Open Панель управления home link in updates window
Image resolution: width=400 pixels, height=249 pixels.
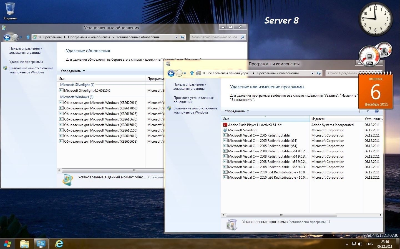tap(26, 50)
